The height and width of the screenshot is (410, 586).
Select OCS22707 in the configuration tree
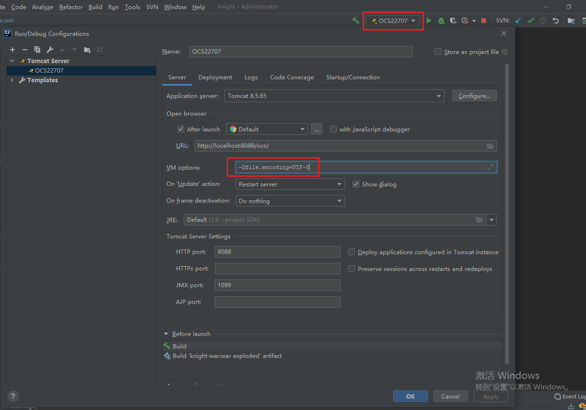coord(81,70)
